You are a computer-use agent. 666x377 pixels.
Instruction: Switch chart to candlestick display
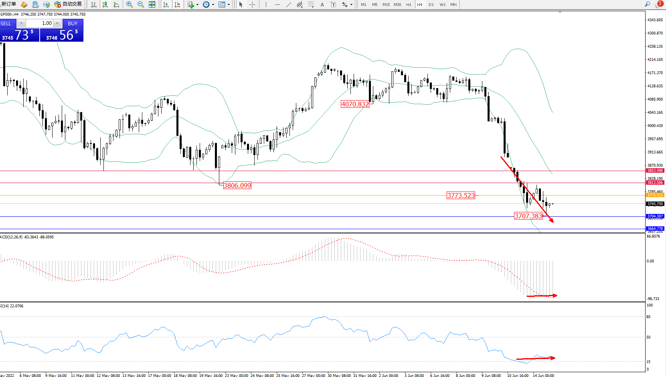pyautogui.click(x=105, y=4)
